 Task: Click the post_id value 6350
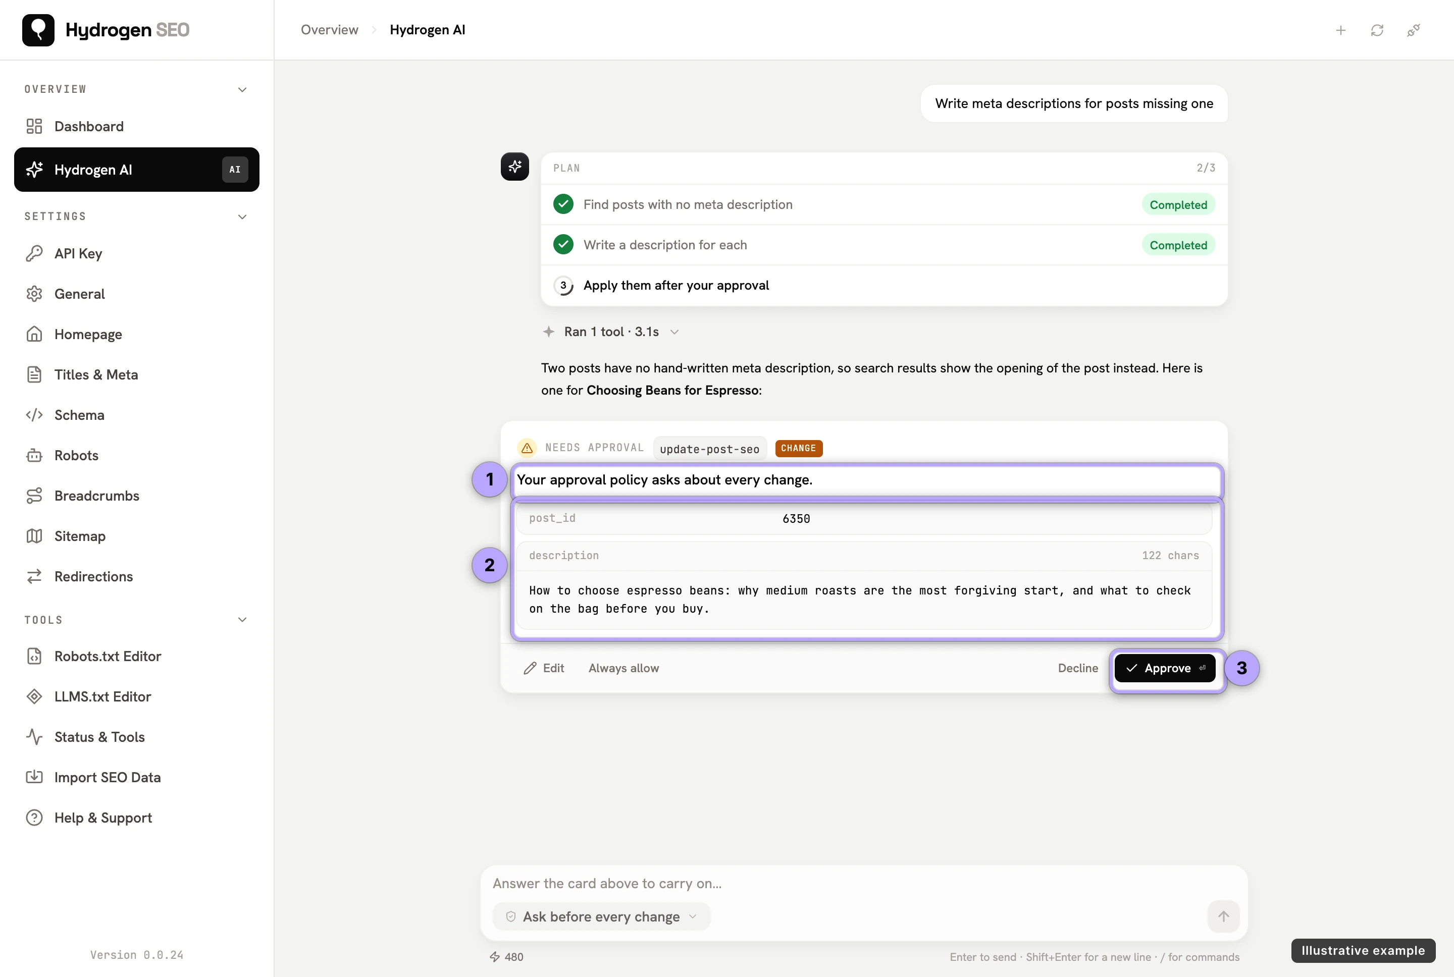tap(796, 518)
